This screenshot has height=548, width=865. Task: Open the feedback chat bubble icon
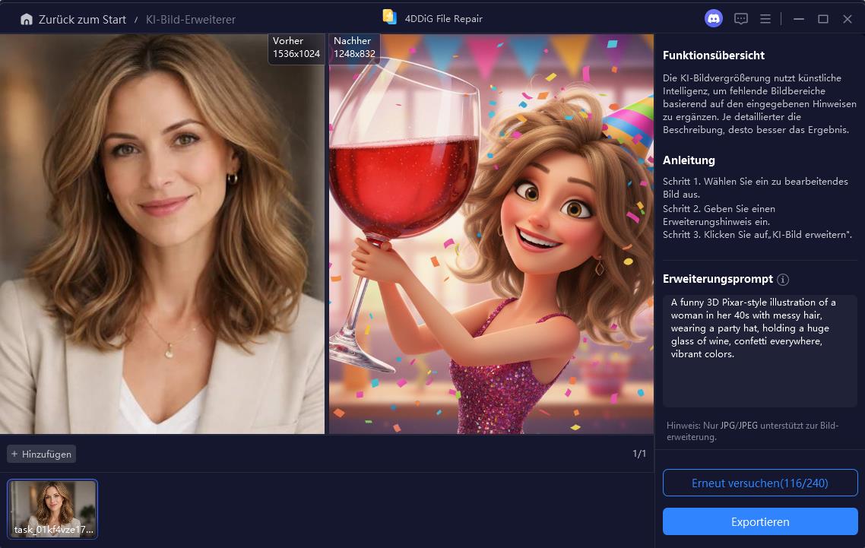point(740,18)
